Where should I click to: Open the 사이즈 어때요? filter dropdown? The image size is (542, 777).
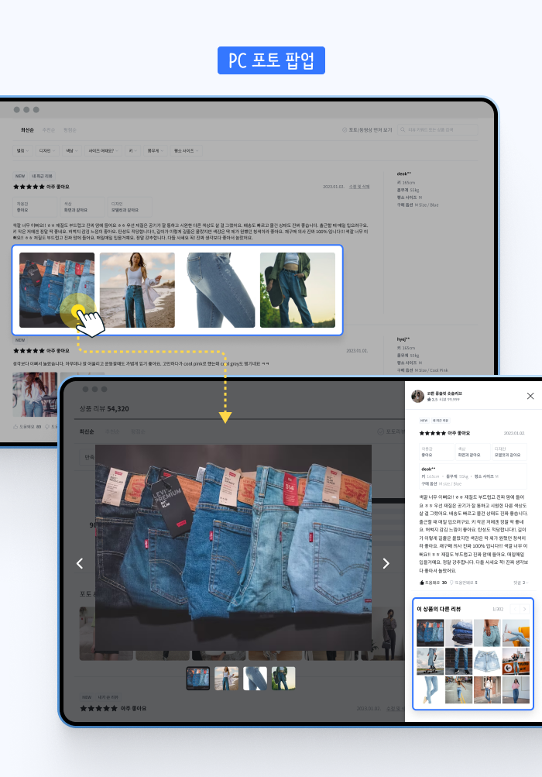click(103, 150)
